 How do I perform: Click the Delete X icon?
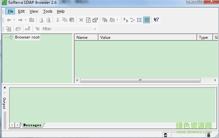(81, 20)
